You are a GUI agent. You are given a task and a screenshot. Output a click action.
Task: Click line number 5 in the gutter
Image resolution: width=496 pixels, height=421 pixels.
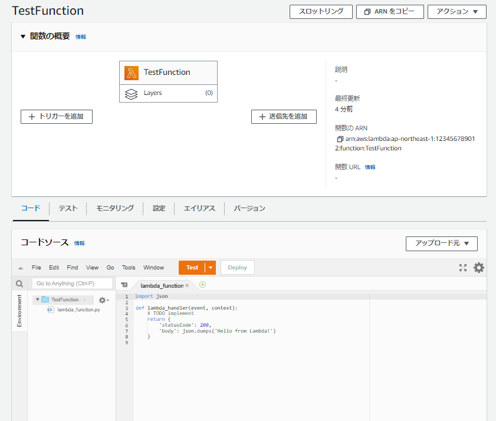point(127,320)
